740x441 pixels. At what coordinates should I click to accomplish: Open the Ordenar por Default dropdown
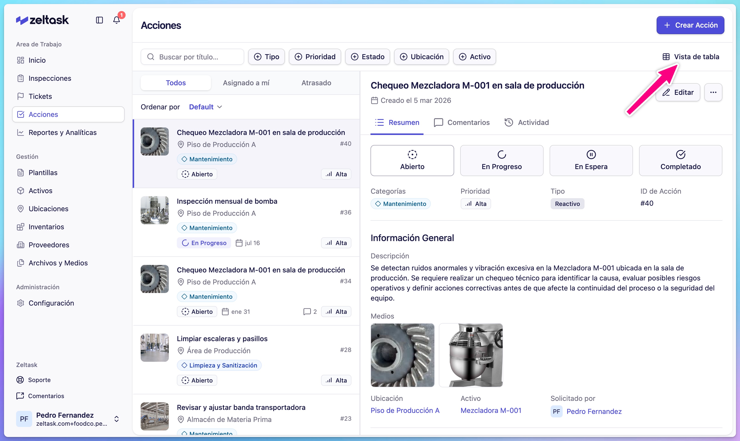pos(206,107)
